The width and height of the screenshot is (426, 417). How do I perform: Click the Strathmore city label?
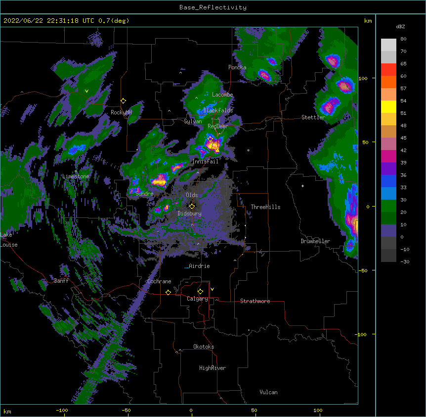pyautogui.click(x=255, y=301)
